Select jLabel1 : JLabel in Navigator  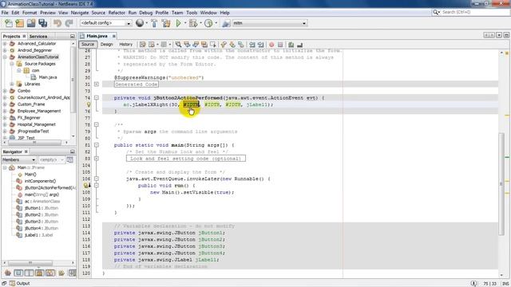38,235
